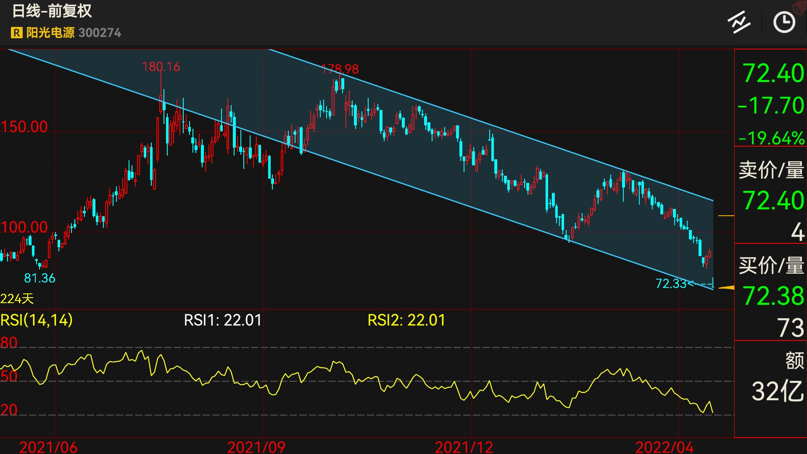807x454 pixels.
Task: Open the chart drawing tools icon
Action: [739, 22]
